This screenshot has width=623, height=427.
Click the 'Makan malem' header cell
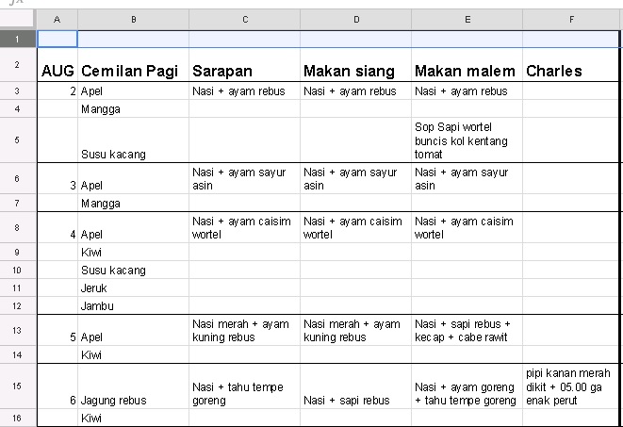467,65
